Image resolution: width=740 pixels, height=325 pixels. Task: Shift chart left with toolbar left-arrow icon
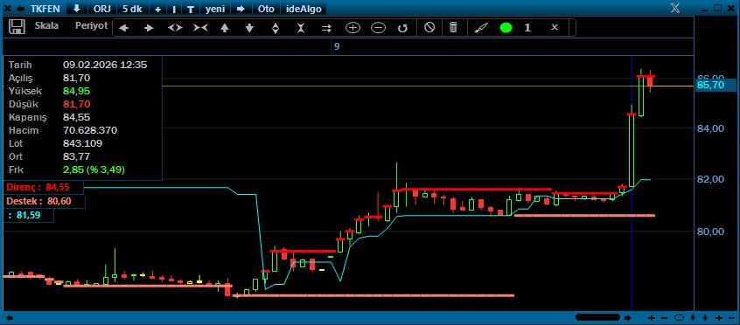[x=123, y=28]
